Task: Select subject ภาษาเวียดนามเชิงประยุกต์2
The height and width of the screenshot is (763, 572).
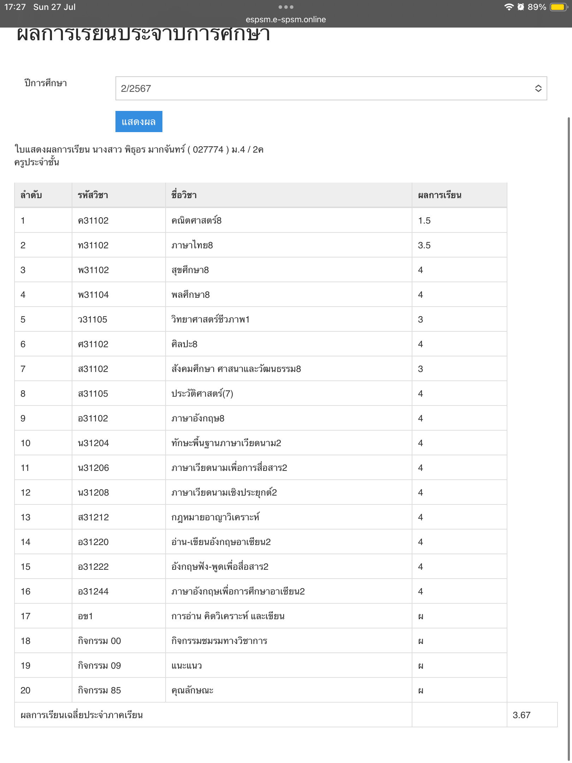Action: (x=224, y=492)
